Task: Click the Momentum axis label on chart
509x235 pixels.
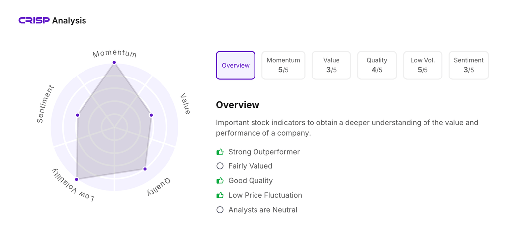Action: click(115, 53)
